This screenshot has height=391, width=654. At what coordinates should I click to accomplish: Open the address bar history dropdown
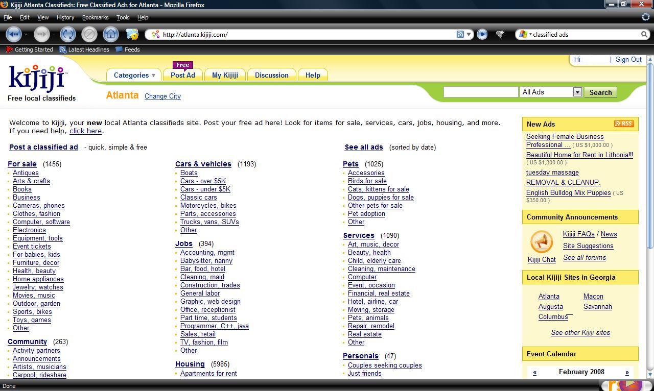(469, 34)
